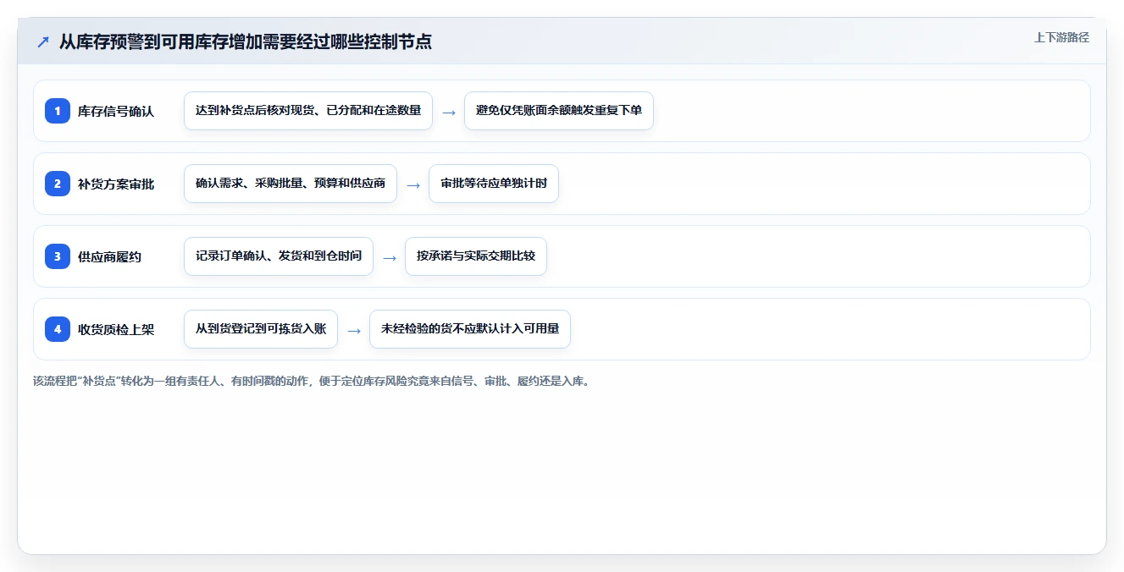Click the step 2 number badge
1124x572 pixels.
(x=58, y=184)
